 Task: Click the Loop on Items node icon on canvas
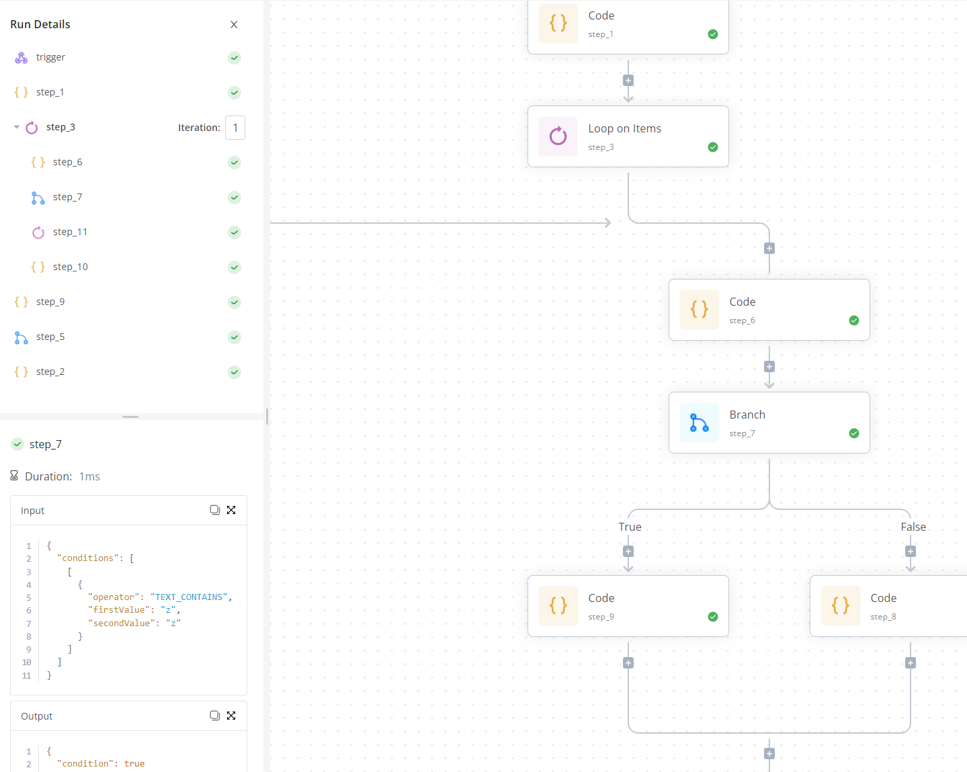coord(558,136)
